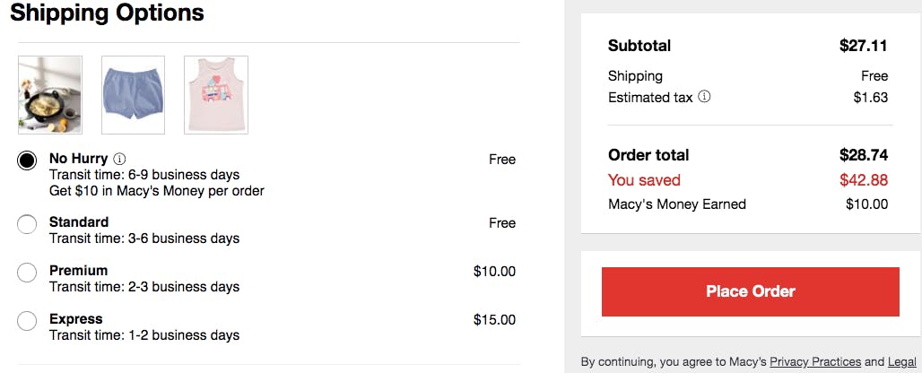Open the Estimated tax info icon
The image size is (922, 373).
704,97
